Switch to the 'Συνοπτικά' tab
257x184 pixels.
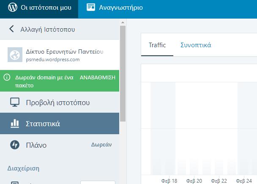coord(196,45)
